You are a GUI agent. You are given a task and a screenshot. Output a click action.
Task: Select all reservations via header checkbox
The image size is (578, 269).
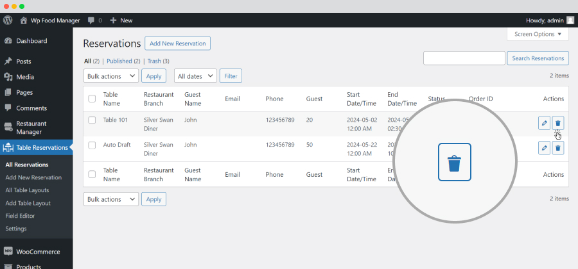pos(92,99)
